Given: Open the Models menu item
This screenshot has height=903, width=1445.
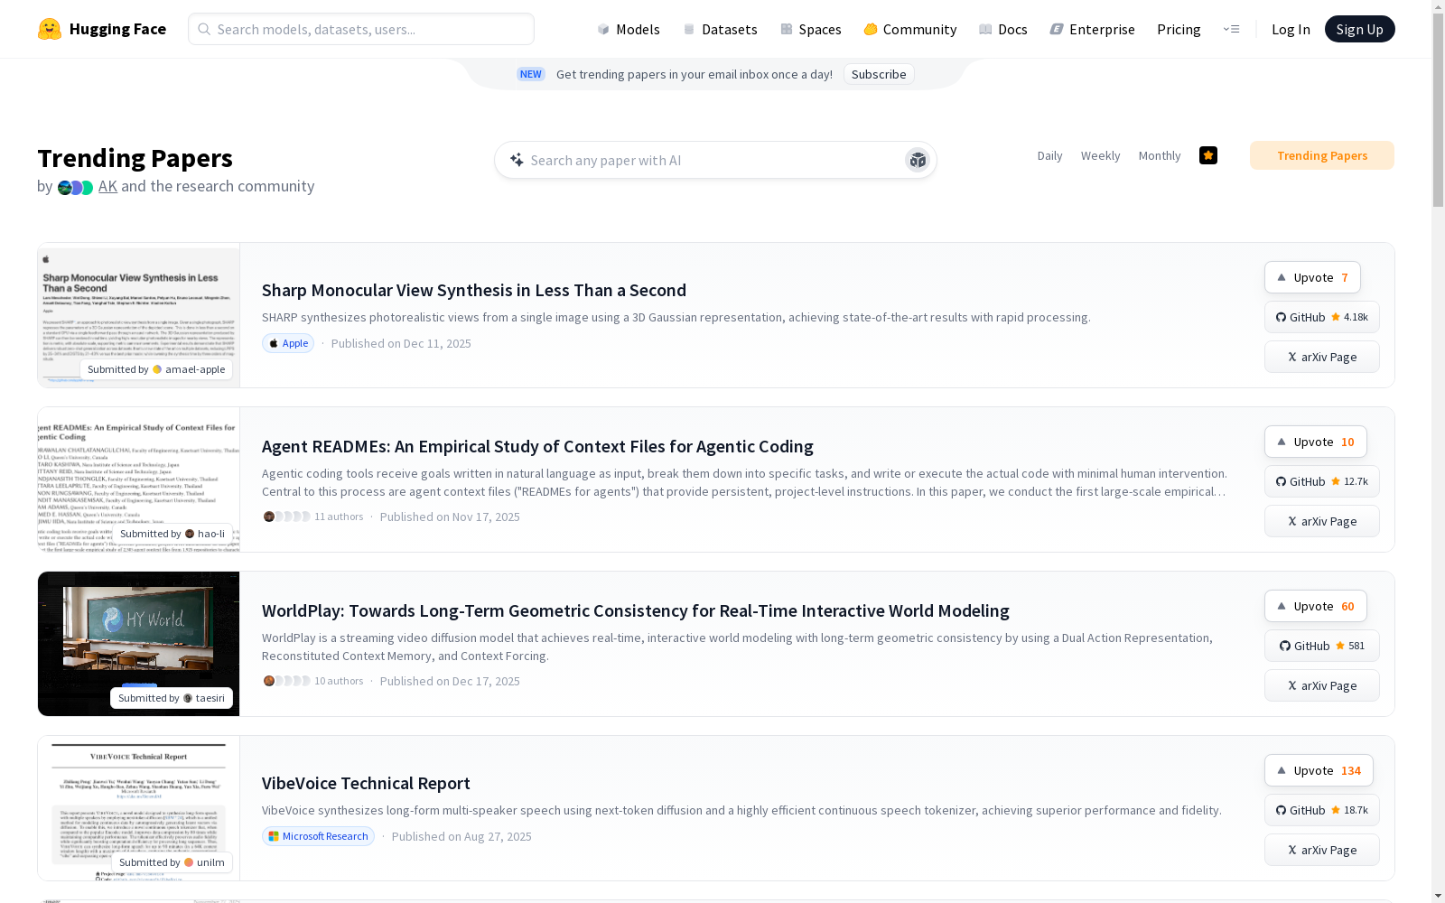Looking at the screenshot, I should [629, 29].
